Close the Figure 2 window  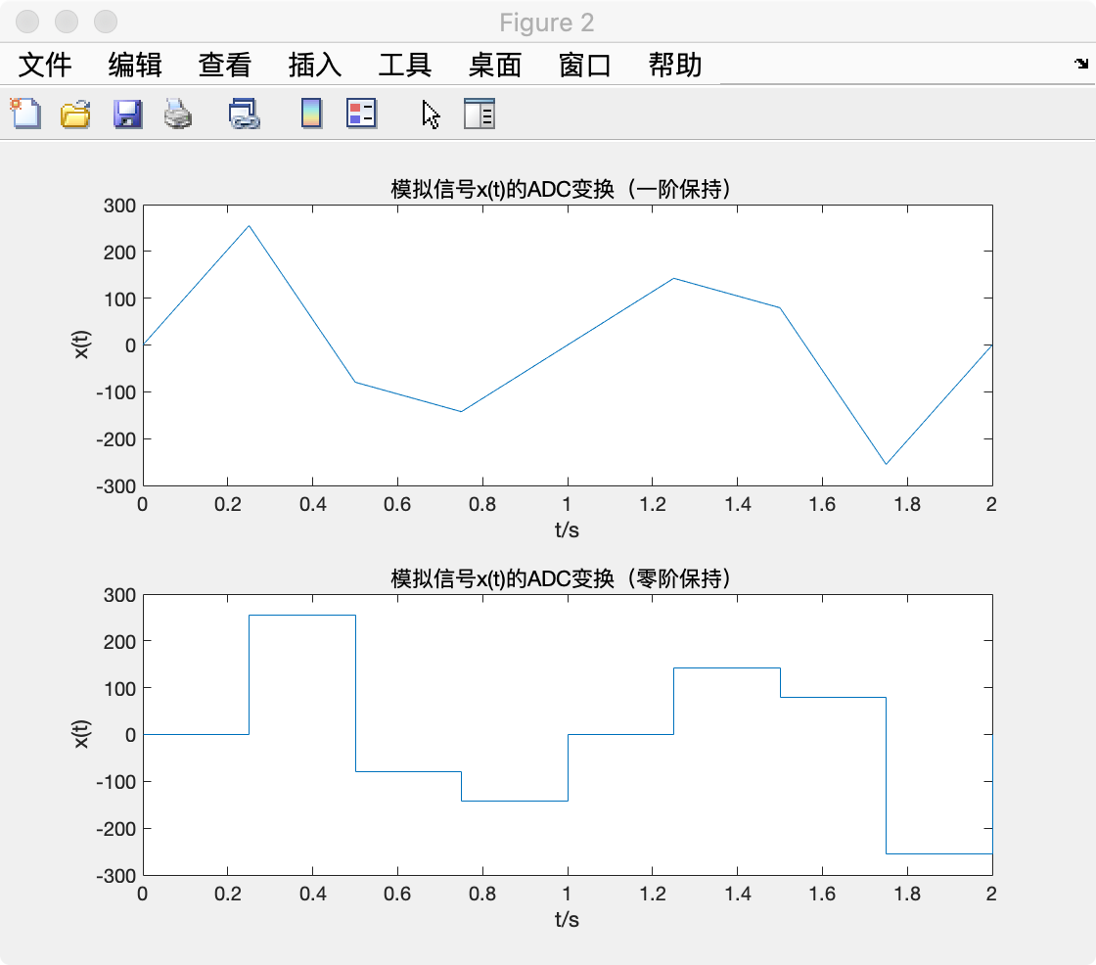(x=27, y=22)
